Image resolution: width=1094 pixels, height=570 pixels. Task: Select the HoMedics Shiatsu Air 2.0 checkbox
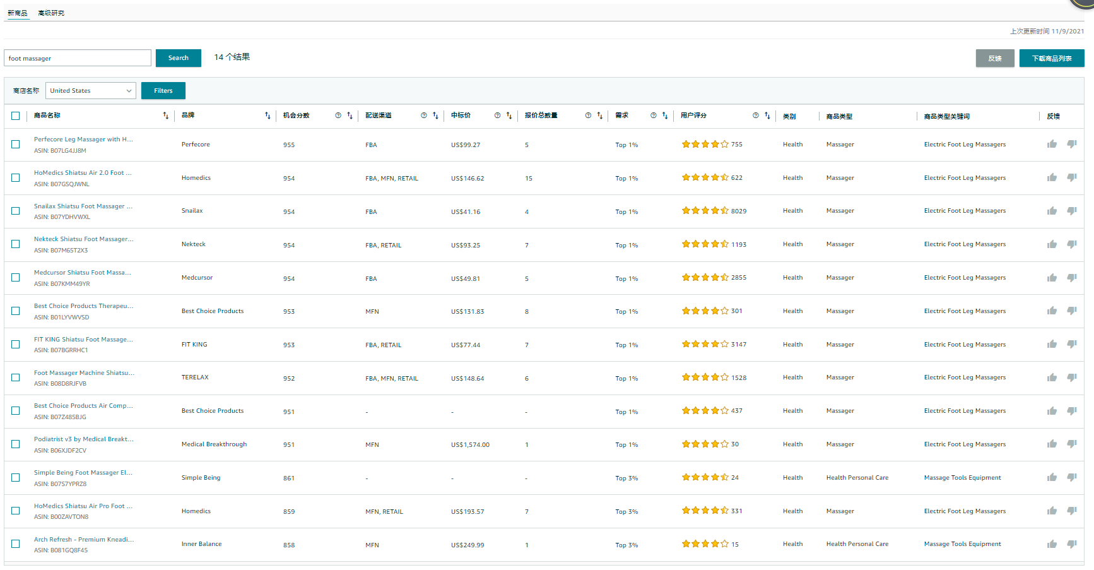pyautogui.click(x=16, y=178)
